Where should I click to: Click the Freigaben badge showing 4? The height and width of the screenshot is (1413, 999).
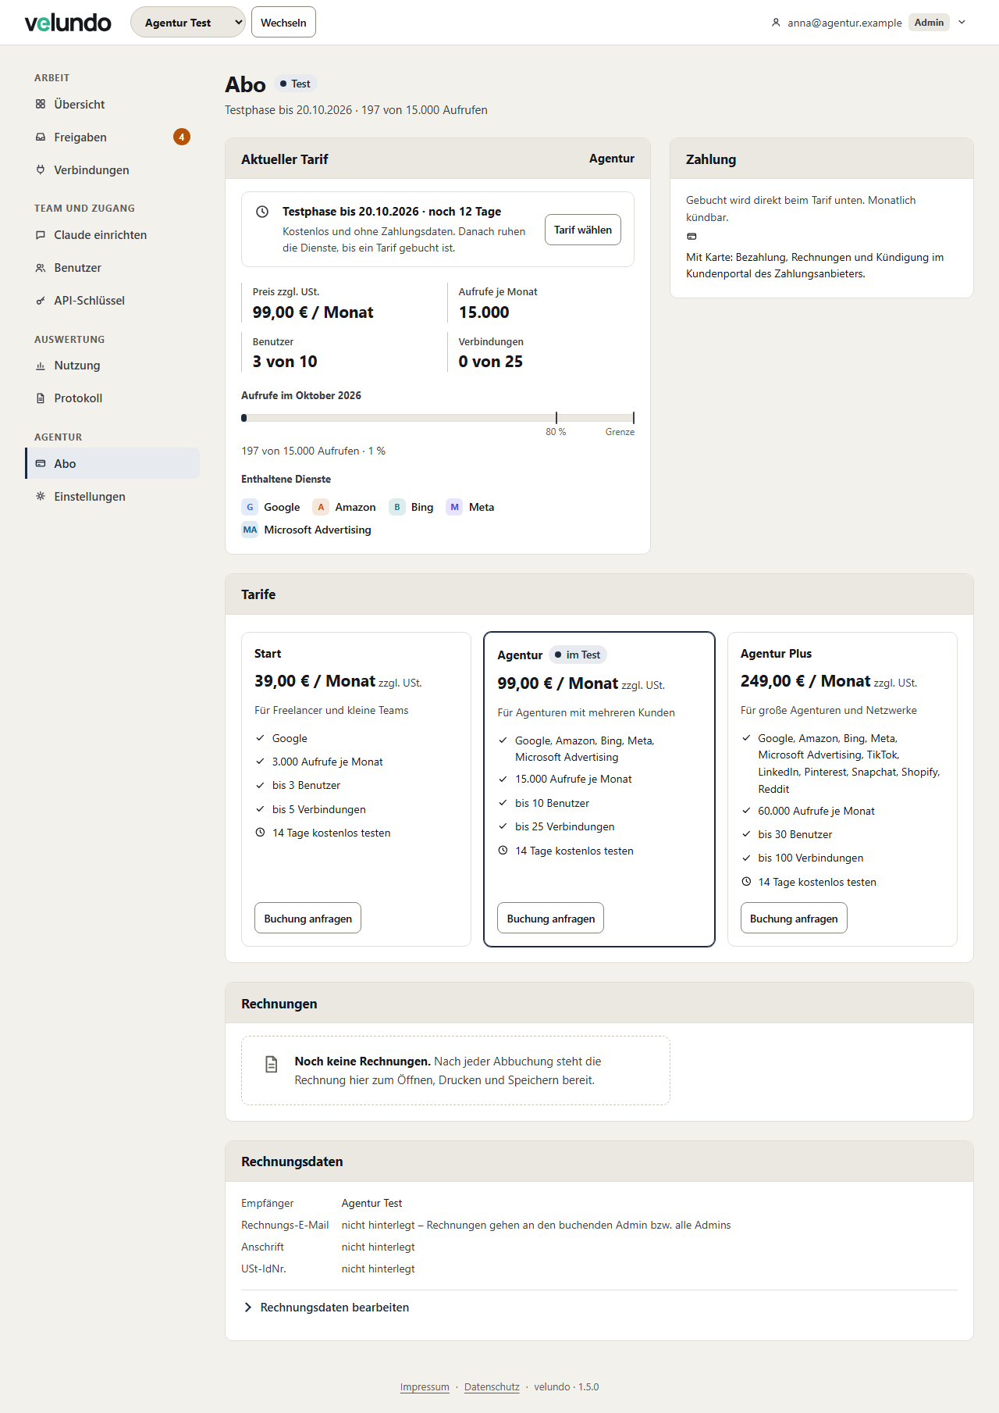[x=182, y=137]
